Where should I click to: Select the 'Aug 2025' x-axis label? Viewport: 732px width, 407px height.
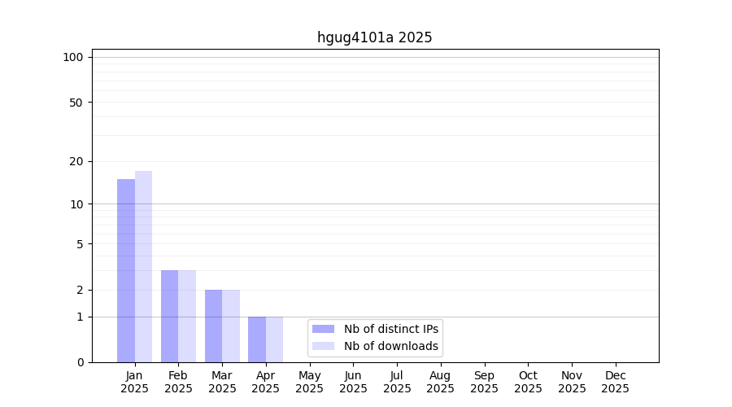440,382
